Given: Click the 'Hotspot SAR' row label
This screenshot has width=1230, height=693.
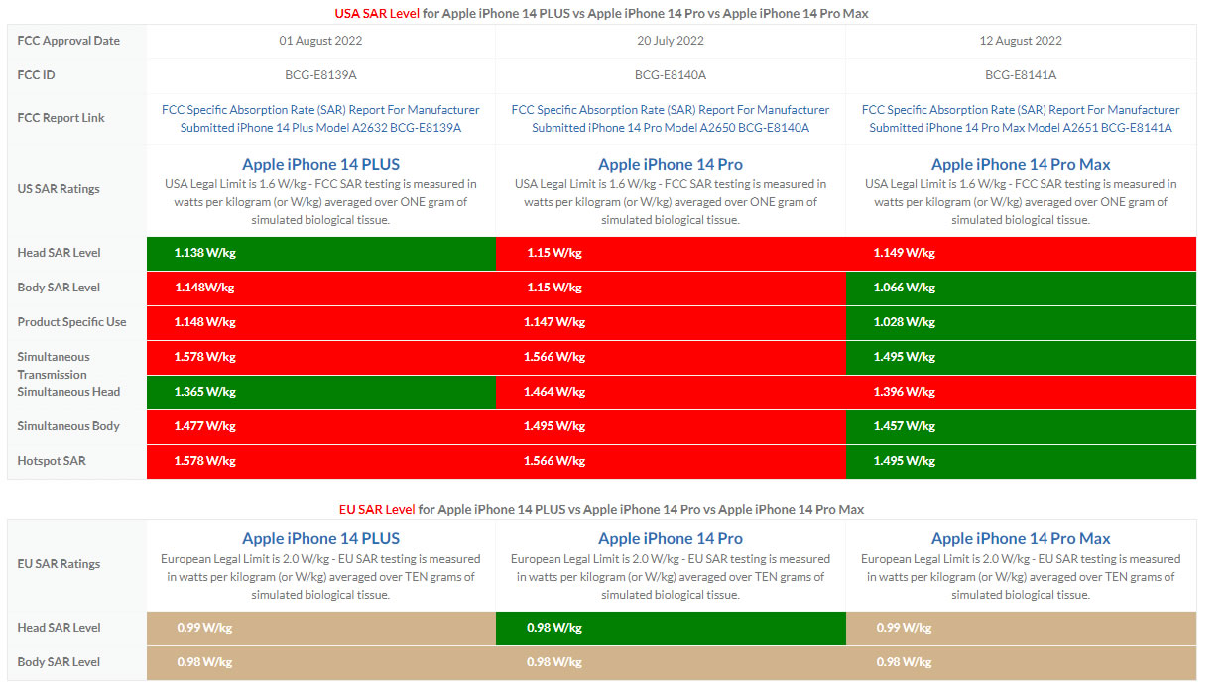Looking at the screenshot, I should (51, 461).
